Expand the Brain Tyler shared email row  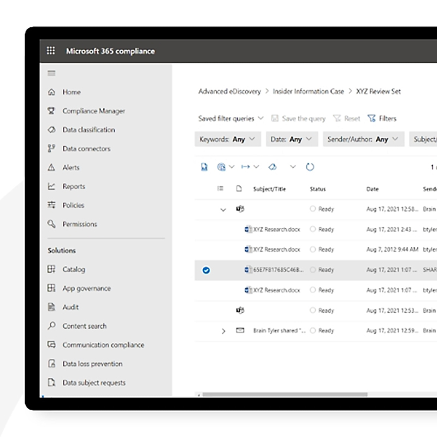[x=223, y=331]
